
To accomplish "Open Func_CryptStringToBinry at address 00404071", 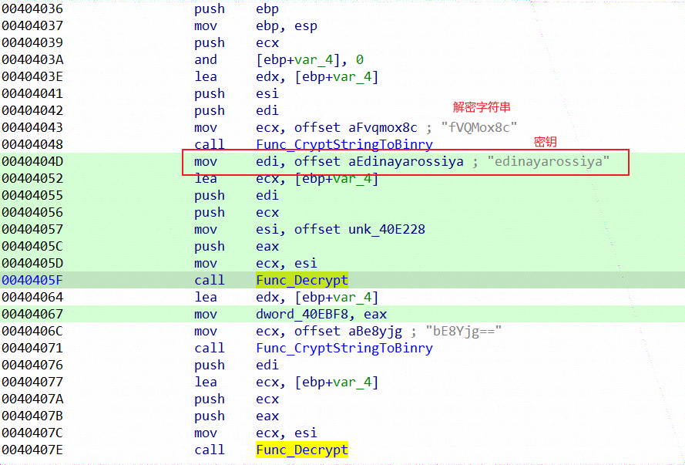I will tap(344, 349).
